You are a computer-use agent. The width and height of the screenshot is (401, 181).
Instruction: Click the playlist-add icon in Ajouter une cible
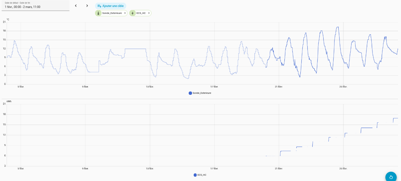pos(99,6)
